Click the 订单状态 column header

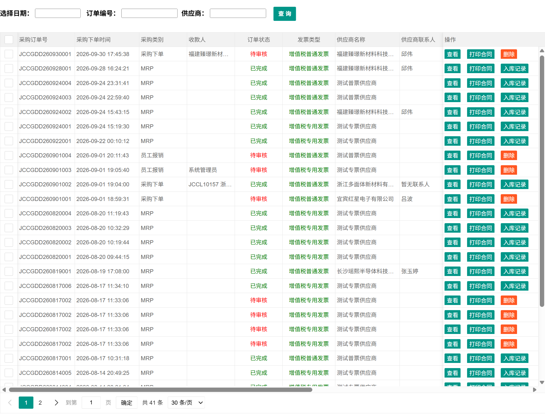pos(259,40)
